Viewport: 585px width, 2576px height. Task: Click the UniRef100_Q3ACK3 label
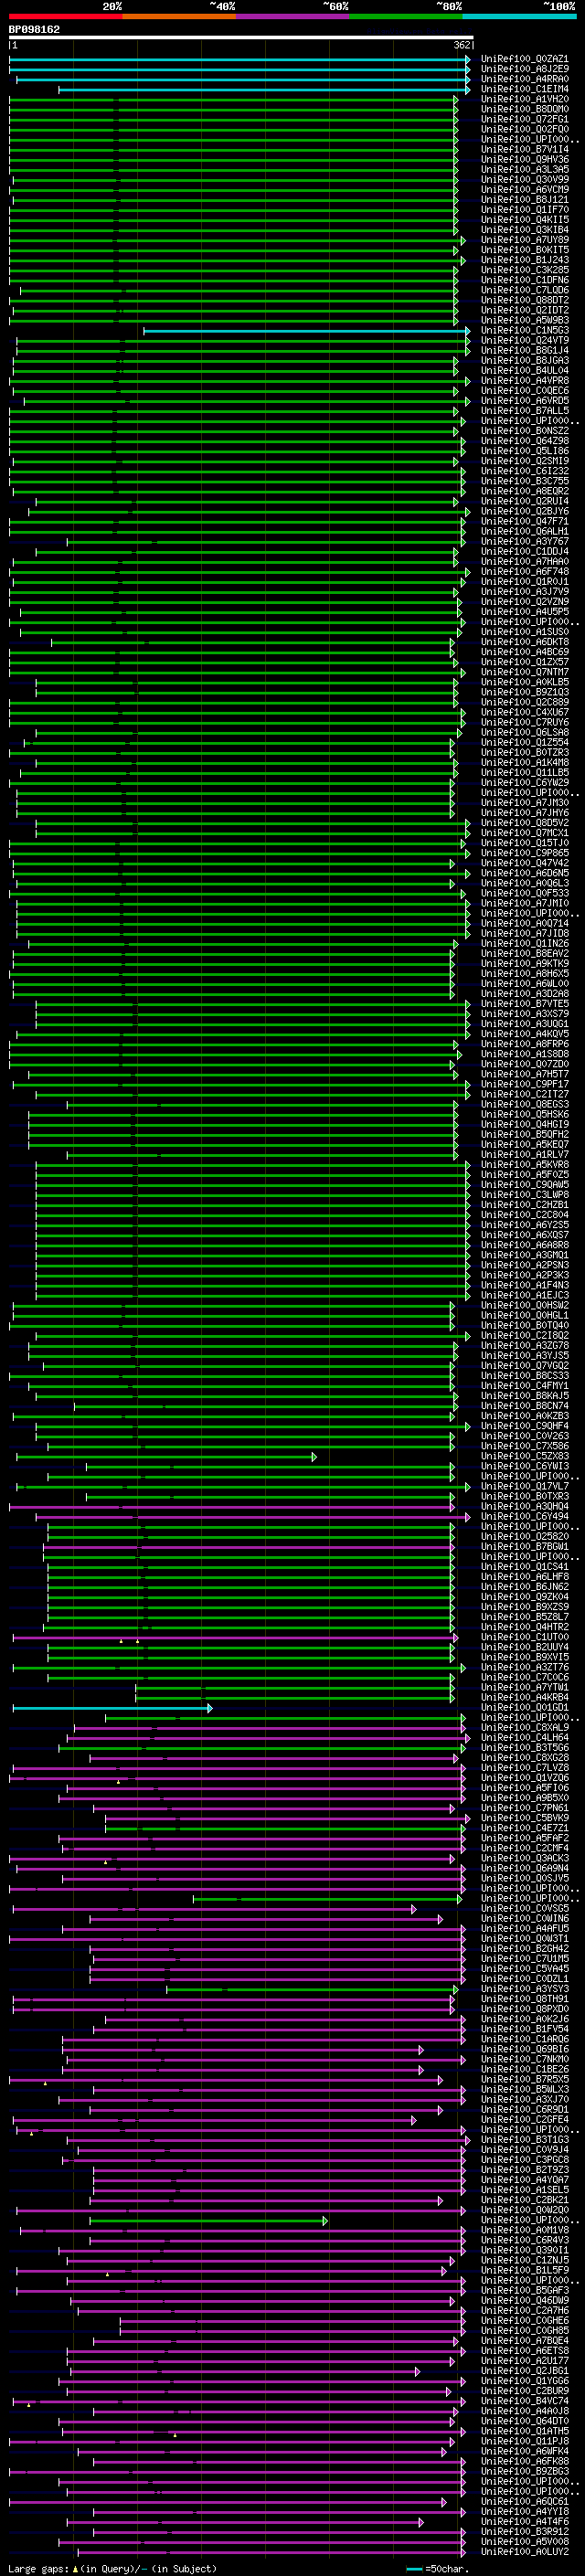tap(524, 1858)
